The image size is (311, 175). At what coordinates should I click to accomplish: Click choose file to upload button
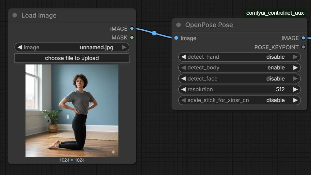72,58
